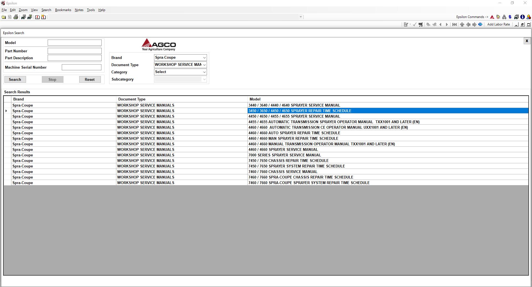Open the File menu
The image size is (532, 287).
[x=4, y=10]
